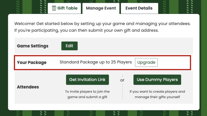Click the create players yourself description
207x116 pixels.
click(x=157, y=94)
